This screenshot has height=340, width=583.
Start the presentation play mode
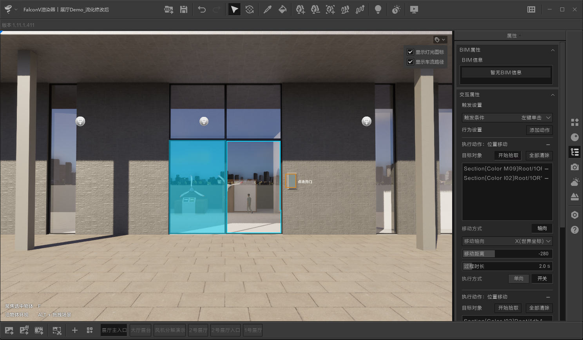click(x=414, y=9)
